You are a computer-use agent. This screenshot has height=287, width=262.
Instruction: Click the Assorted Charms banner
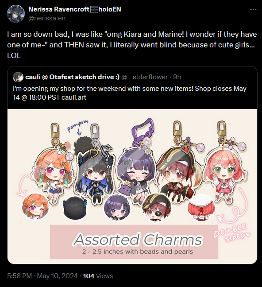click(134, 242)
